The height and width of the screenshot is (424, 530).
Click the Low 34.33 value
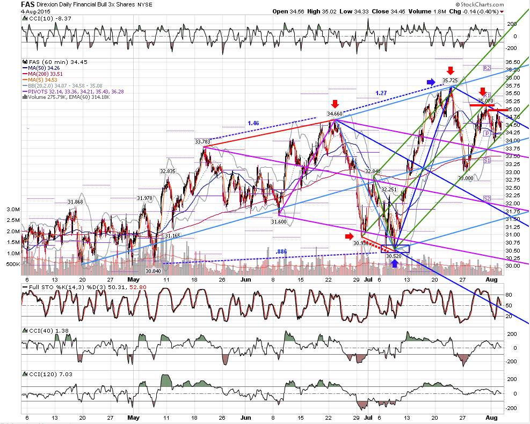[x=354, y=11]
